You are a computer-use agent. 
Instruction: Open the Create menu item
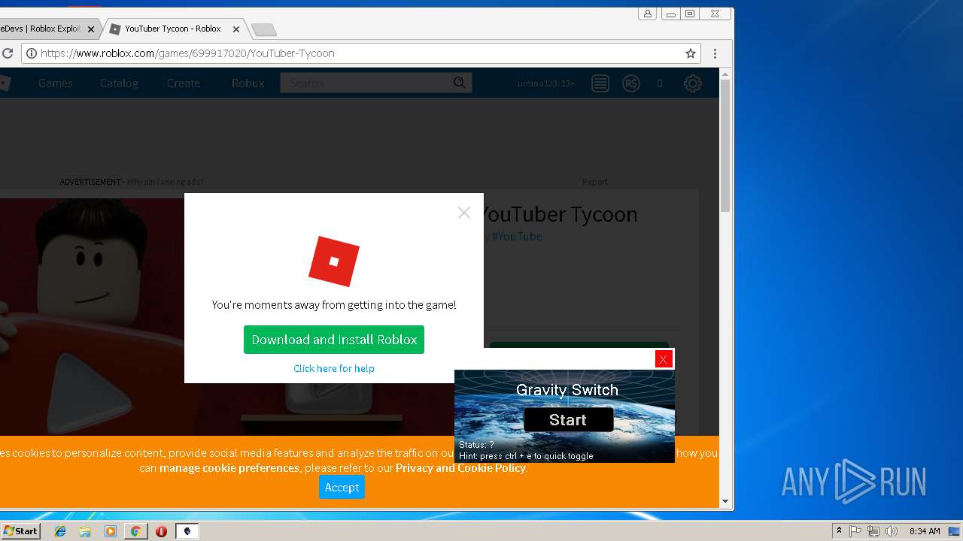pyautogui.click(x=183, y=83)
